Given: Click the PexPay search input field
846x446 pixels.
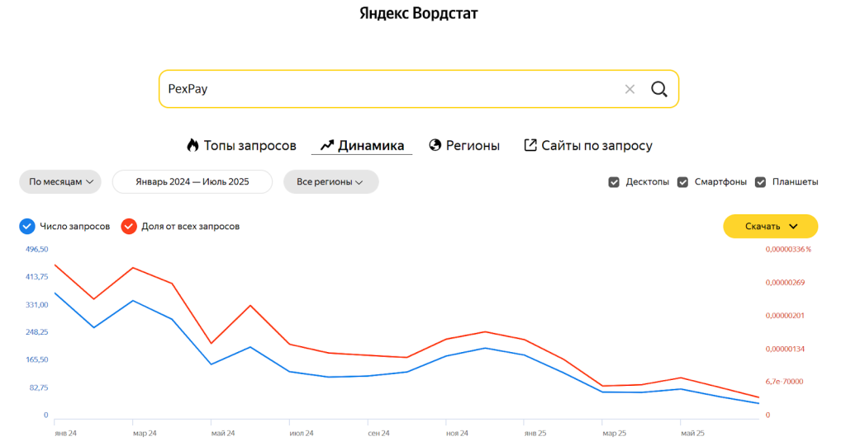Looking at the screenshot, I should [388, 89].
